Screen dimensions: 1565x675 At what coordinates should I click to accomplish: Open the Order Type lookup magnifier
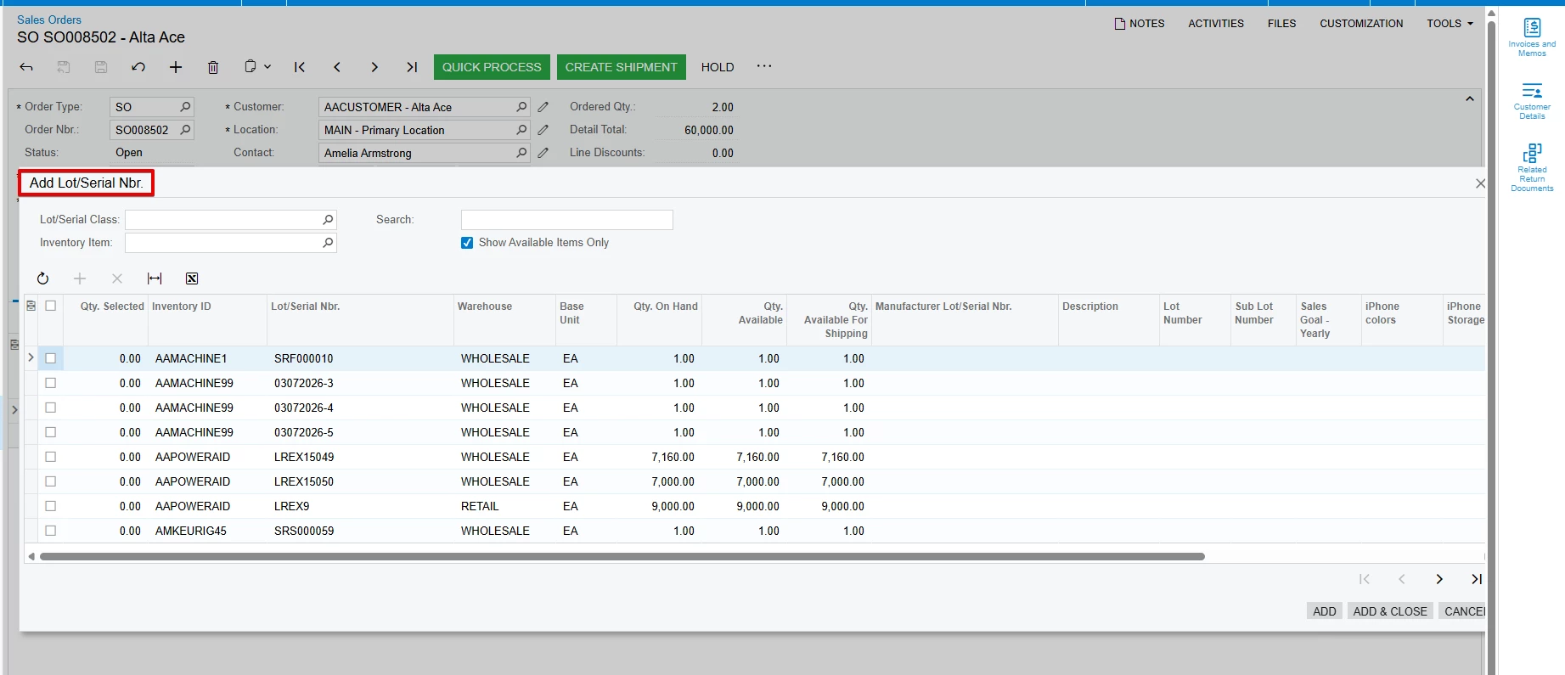185,107
